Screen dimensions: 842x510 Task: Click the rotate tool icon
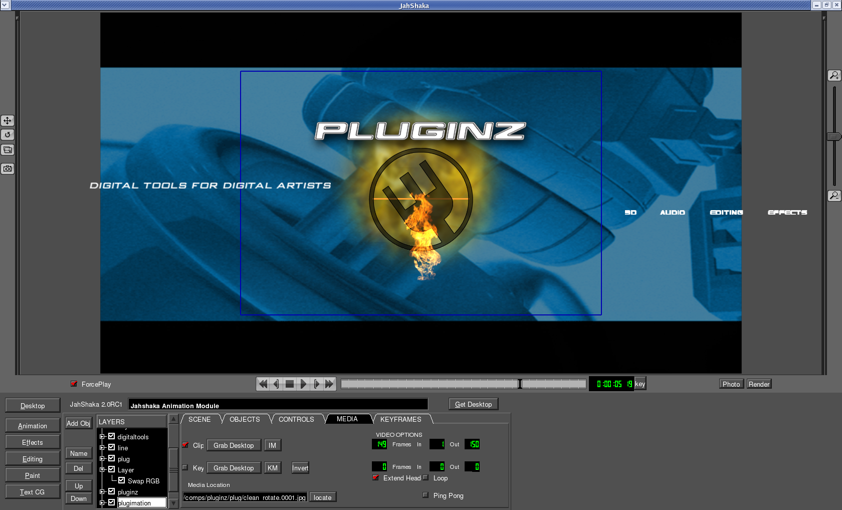point(8,134)
